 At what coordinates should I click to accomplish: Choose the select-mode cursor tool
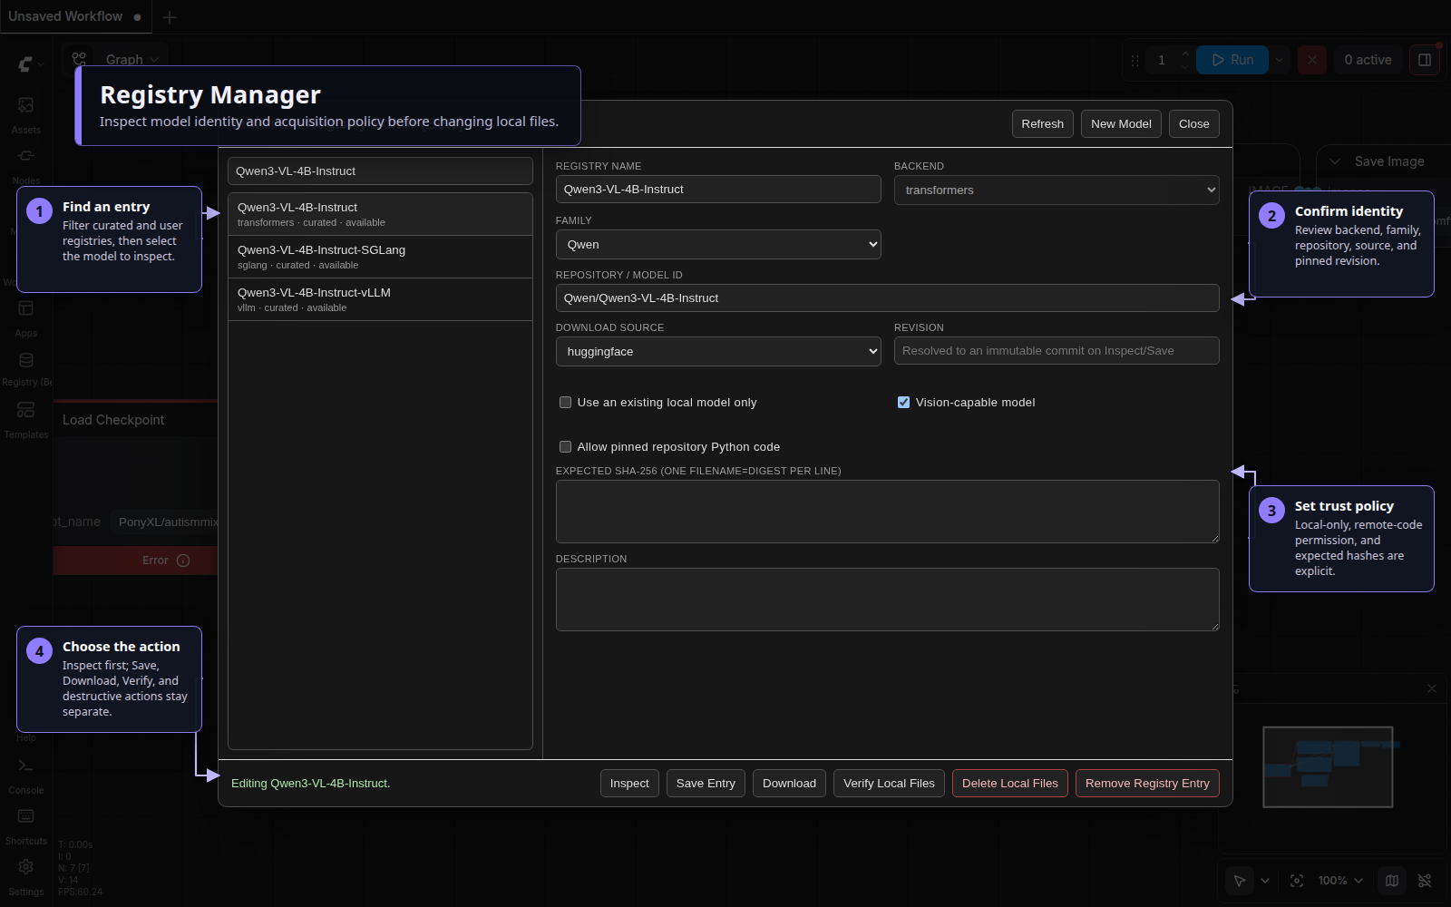(x=1240, y=881)
